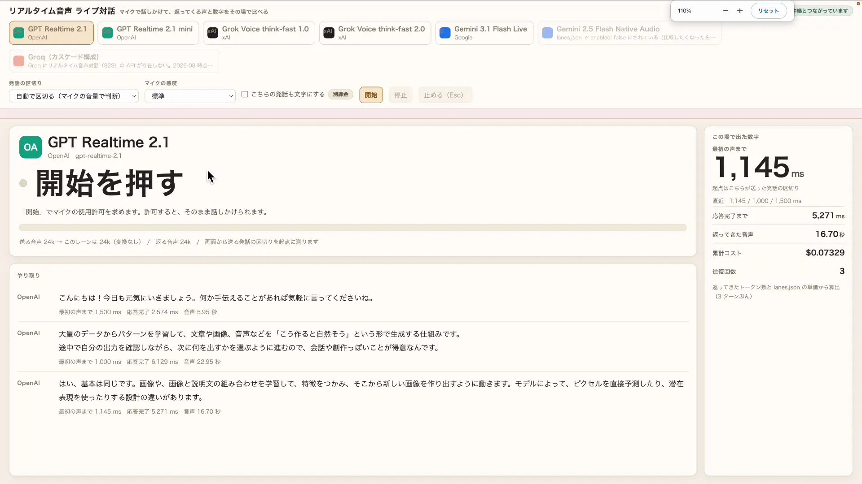Click the $0.07329 累計コスト value
Viewport: 862px width, 484px height.
[825, 253]
